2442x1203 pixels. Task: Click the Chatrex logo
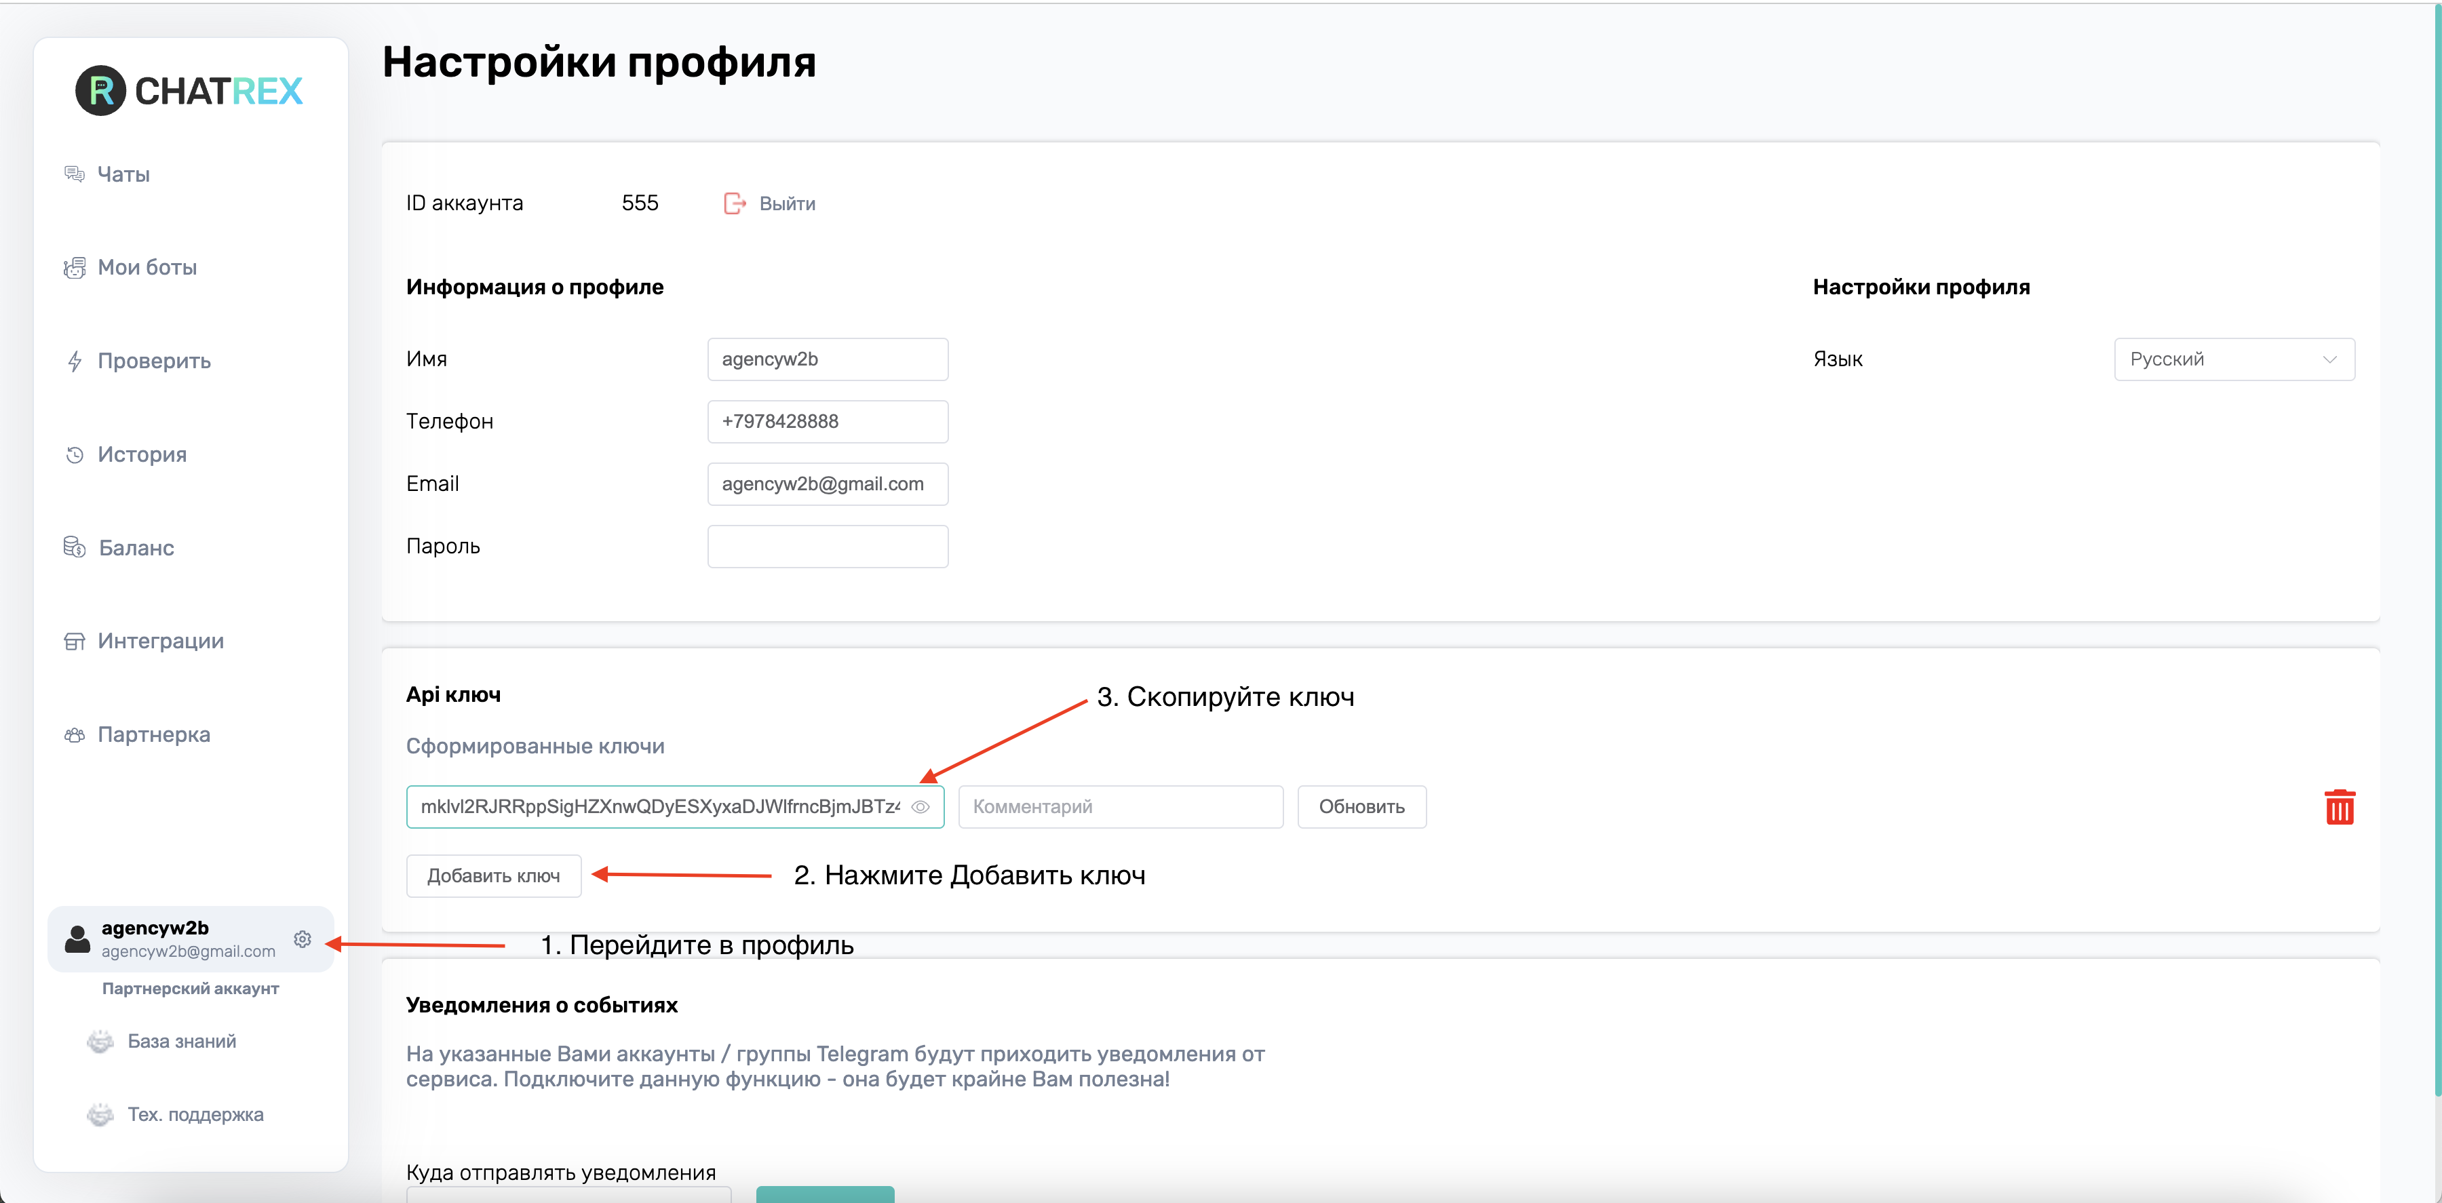(x=190, y=91)
